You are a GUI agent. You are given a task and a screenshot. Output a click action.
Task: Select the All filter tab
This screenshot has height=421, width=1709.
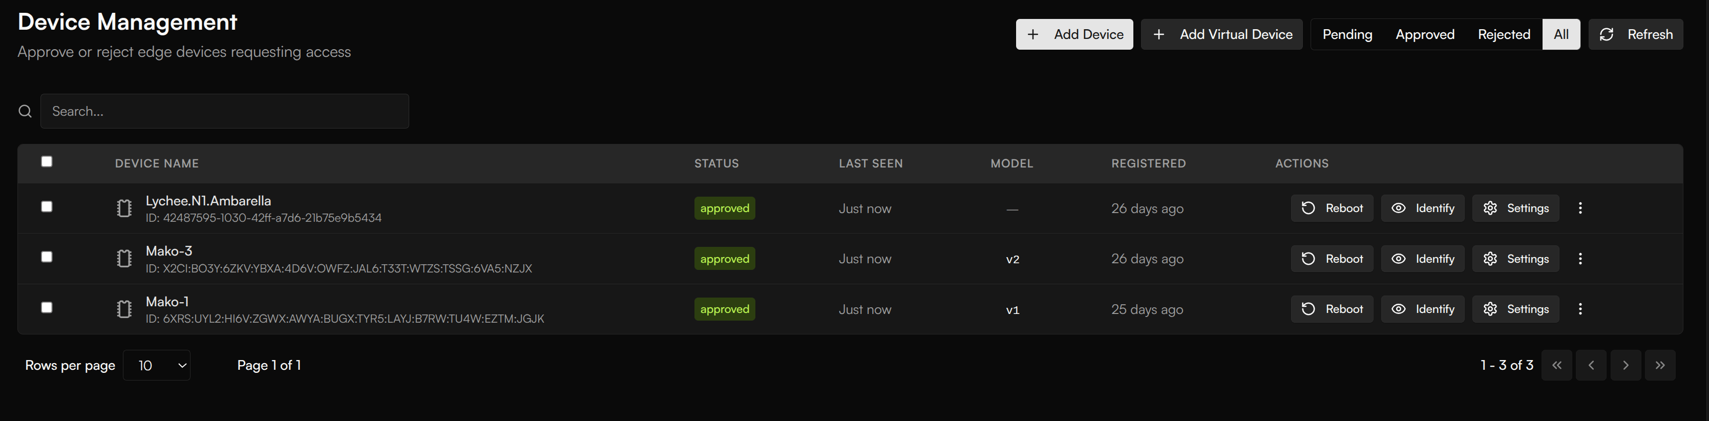pos(1561,34)
